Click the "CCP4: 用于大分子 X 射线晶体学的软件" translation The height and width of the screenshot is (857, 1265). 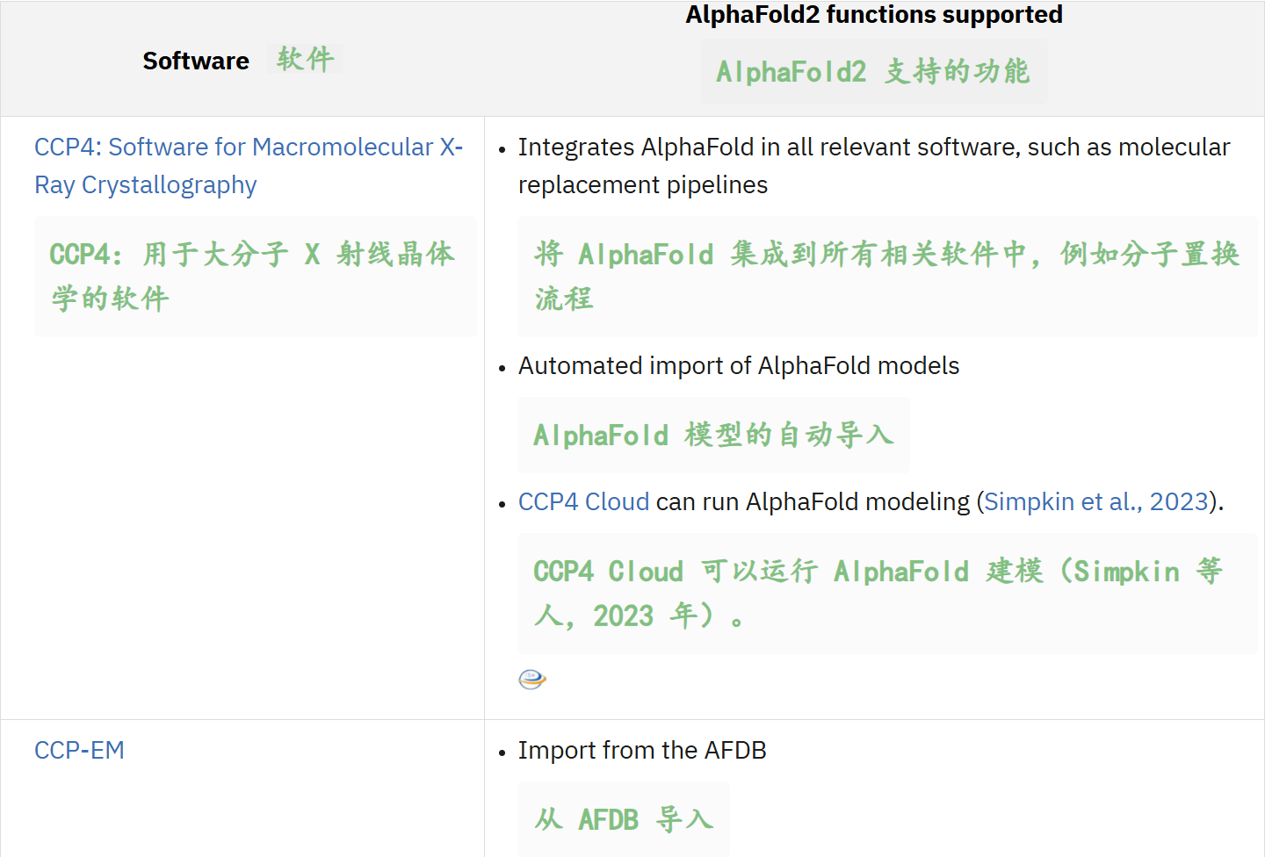(x=255, y=277)
